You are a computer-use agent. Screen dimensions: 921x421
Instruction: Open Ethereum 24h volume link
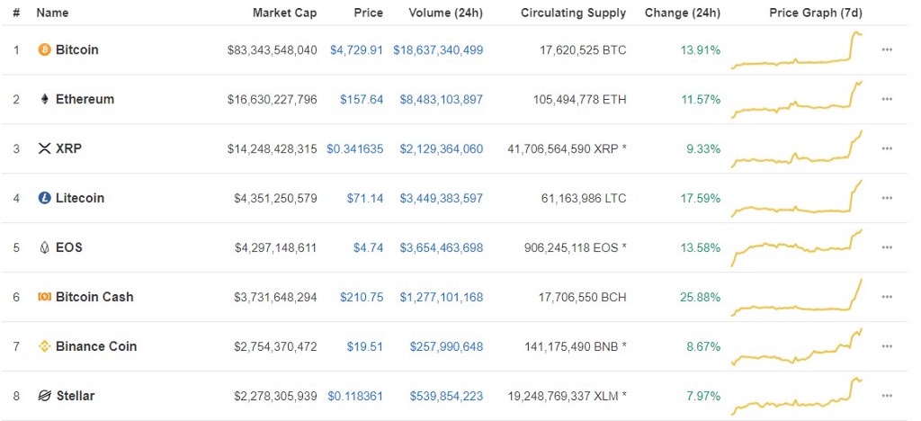click(441, 99)
